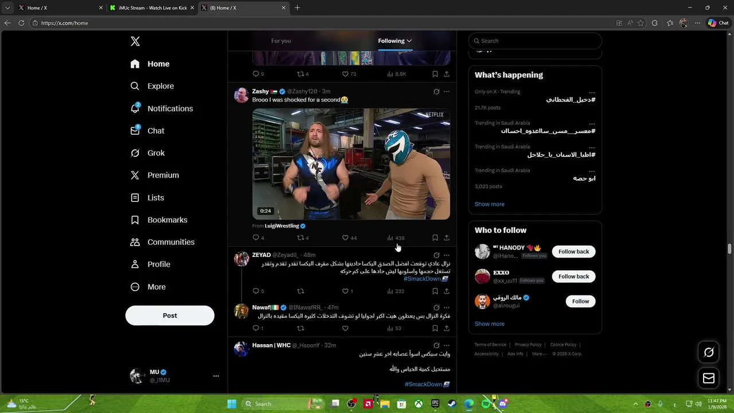Follow the verified alrougui account
734x413 pixels.
(580, 301)
